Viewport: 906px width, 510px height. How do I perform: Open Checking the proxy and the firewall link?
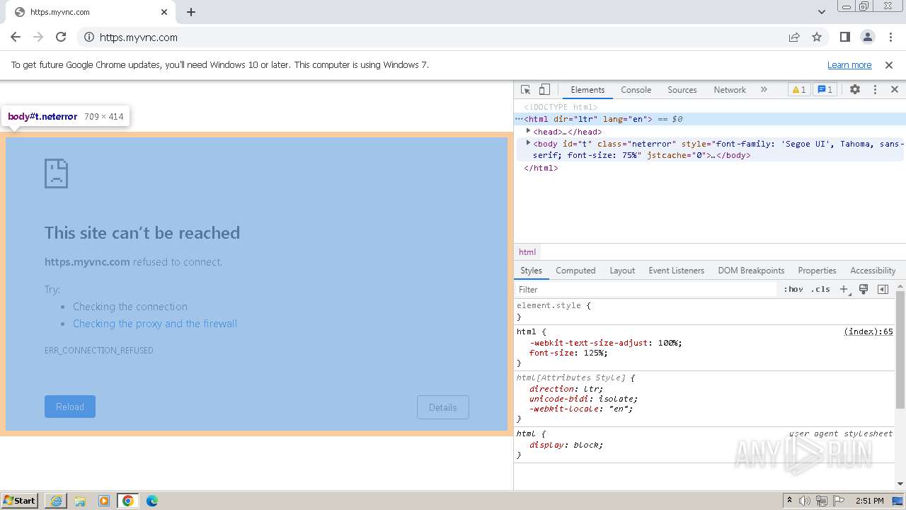[x=155, y=324]
